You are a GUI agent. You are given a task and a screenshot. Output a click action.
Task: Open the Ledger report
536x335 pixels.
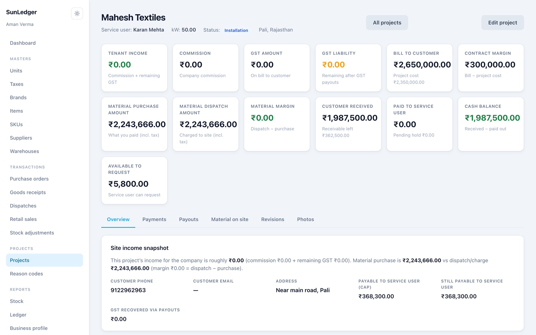(44, 315)
